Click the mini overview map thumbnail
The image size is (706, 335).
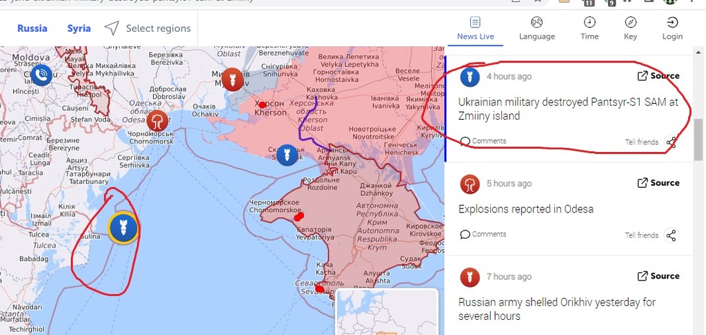click(387, 312)
